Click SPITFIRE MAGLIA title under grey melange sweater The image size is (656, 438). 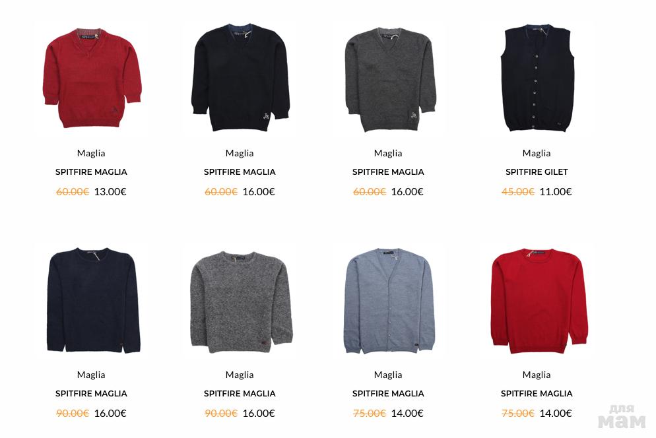point(240,394)
